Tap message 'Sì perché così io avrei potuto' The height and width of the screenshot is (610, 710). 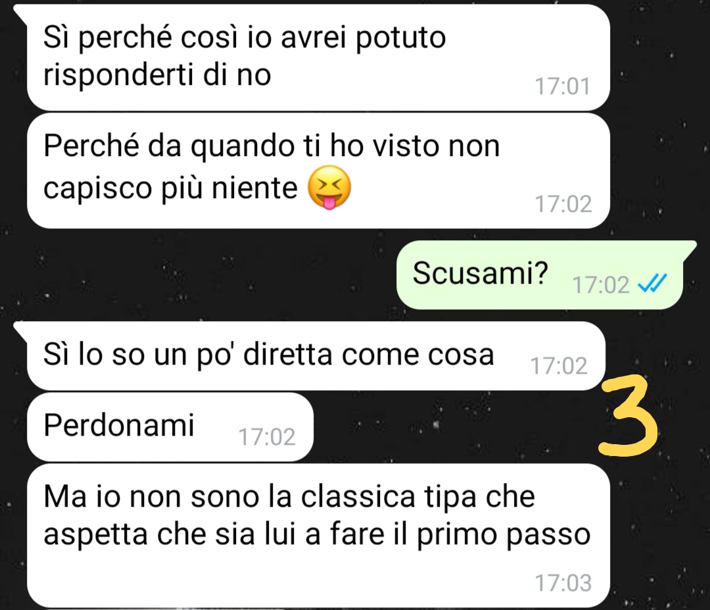pyautogui.click(x=318, y=57)
